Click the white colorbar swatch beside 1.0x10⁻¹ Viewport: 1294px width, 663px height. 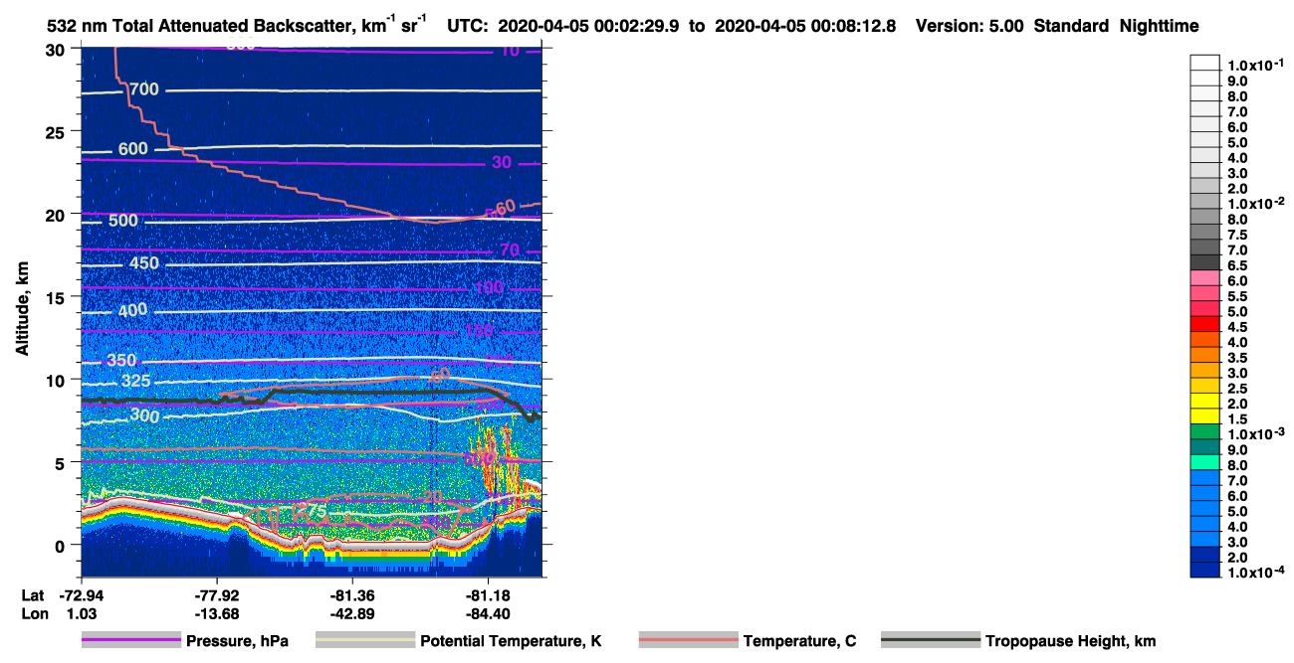click(1204, 63)
